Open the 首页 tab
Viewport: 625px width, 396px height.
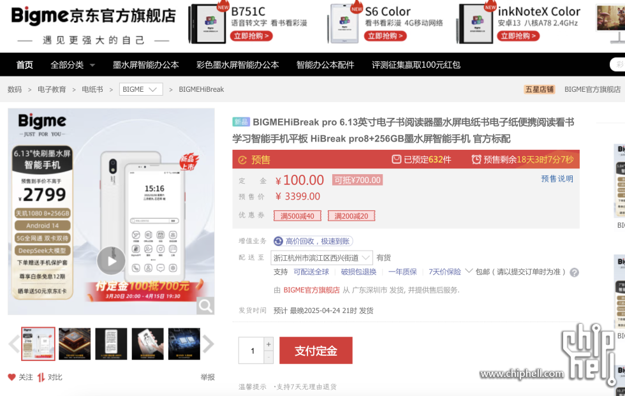[25, 65]
